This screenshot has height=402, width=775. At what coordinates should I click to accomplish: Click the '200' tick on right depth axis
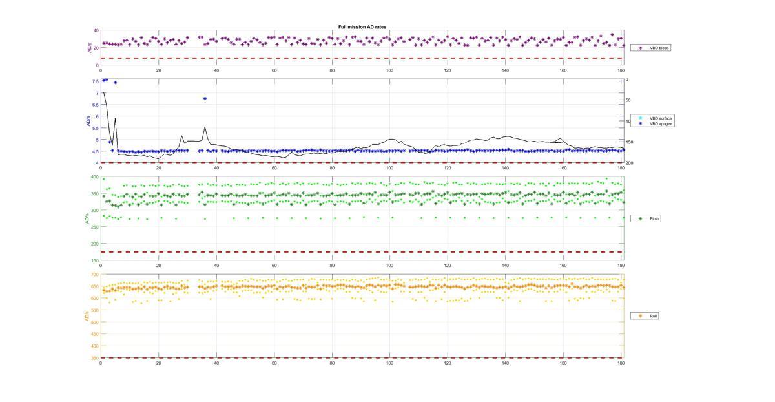pyautogui.click(x=630, y=163)
